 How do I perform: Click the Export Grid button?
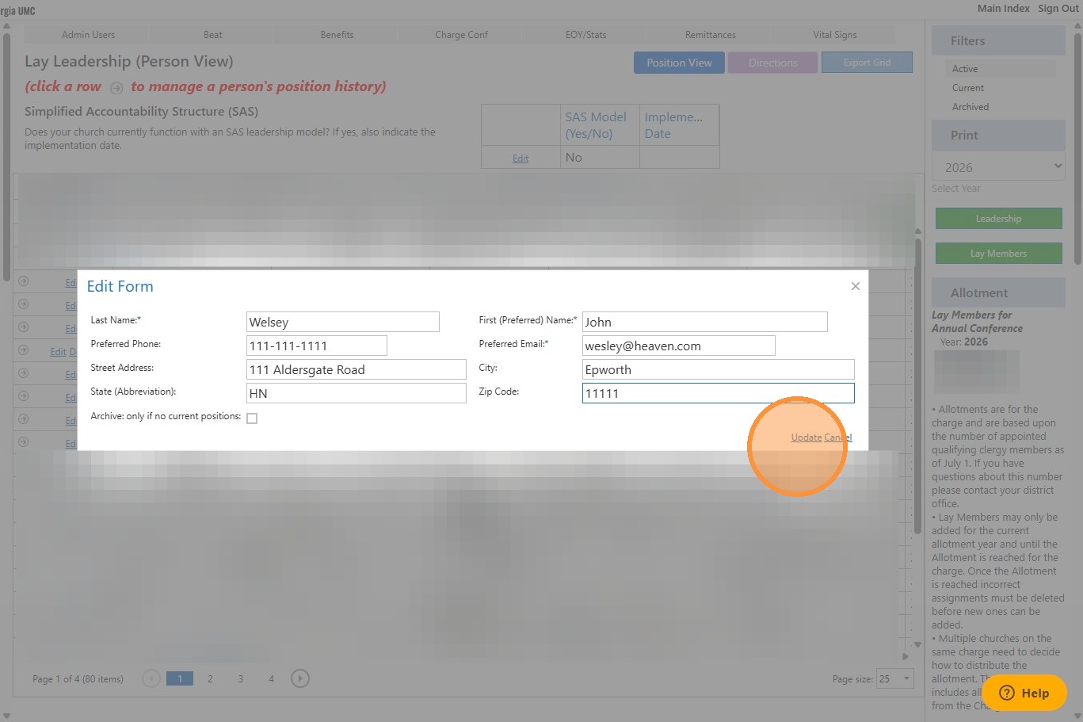tap(867, 63)
